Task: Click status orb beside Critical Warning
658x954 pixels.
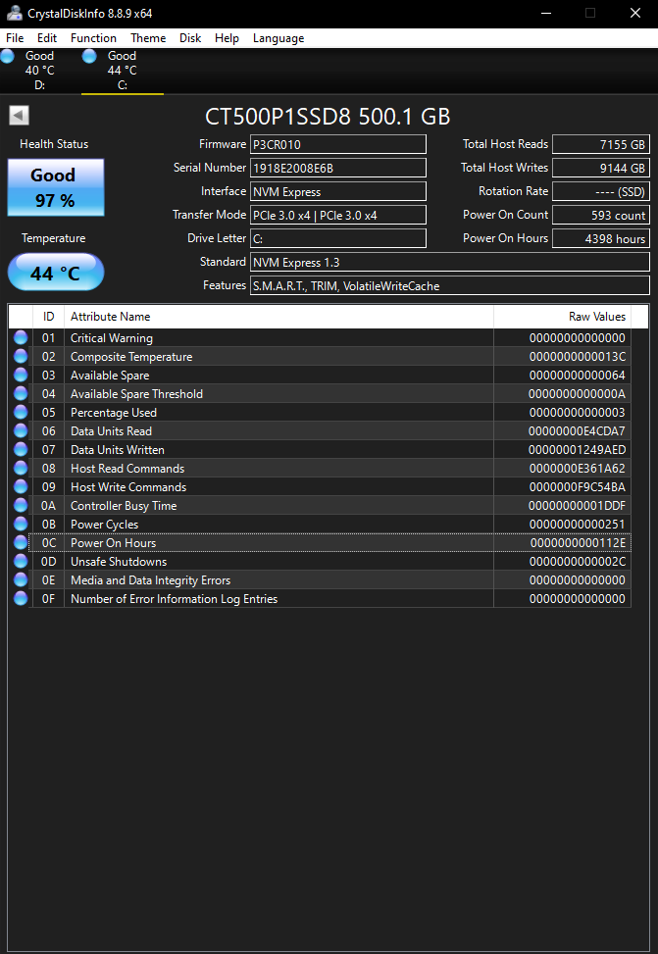Action: (x=21, y=337)
